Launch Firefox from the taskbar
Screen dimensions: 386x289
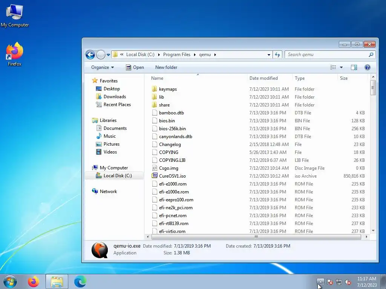(33, 281)
